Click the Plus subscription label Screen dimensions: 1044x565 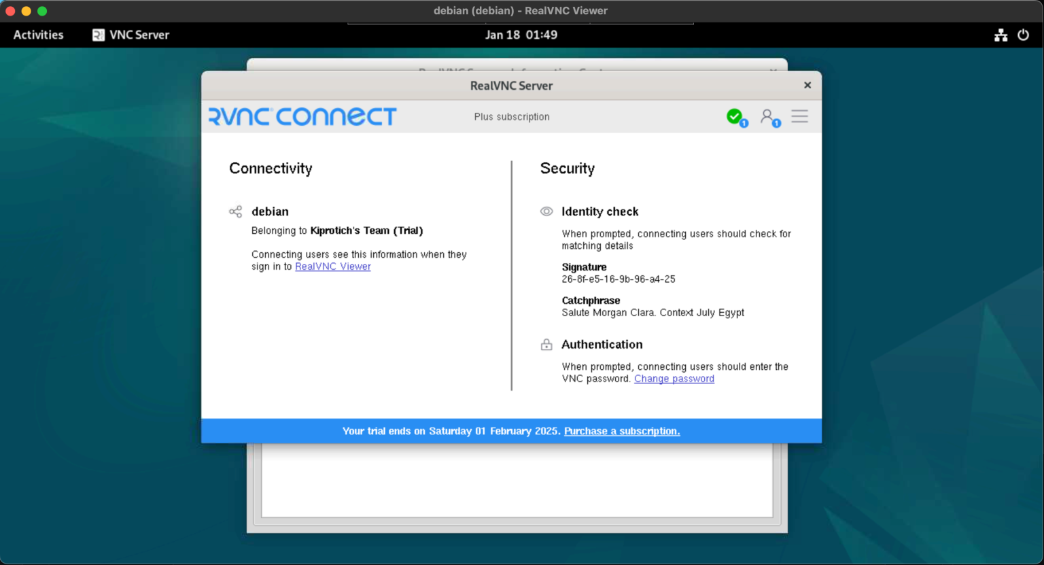(511, 116)
